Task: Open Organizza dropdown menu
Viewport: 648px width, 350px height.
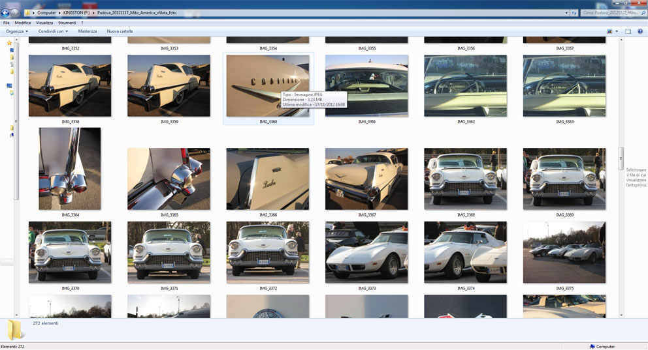Action: pyautogui.click(x=17, y=31)
